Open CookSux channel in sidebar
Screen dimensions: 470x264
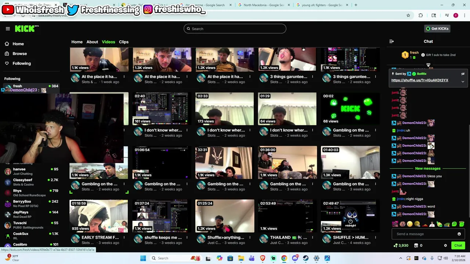[31, 236]
